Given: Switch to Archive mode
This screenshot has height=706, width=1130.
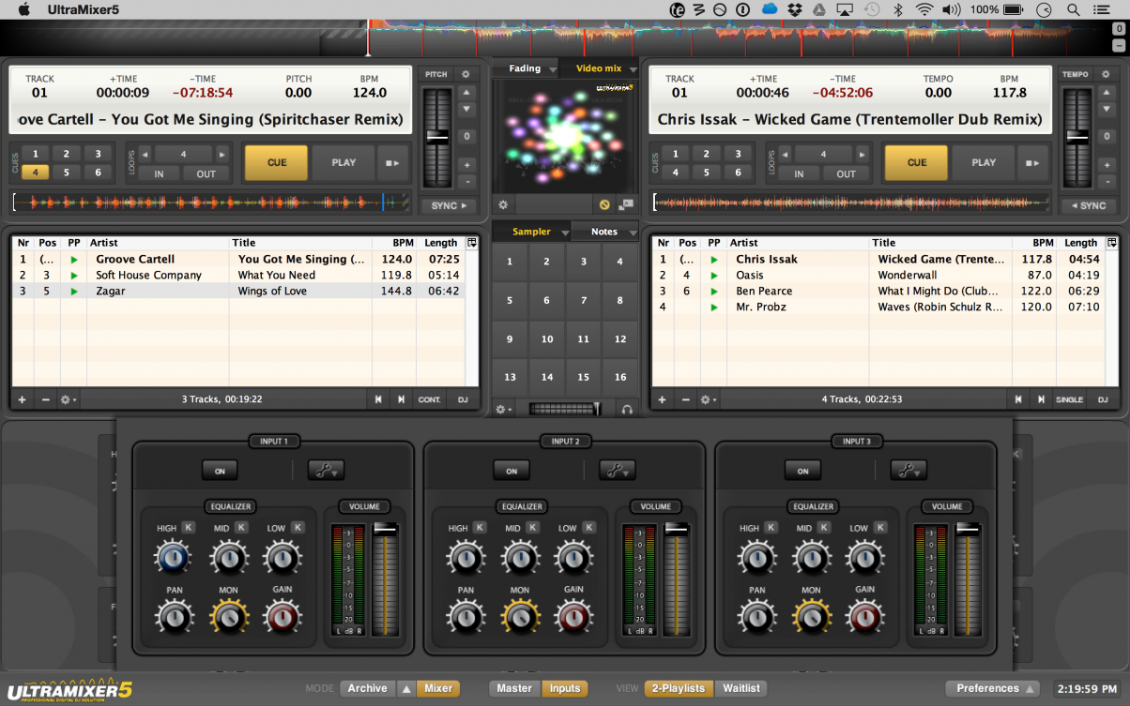Looking at the screenshot, I should (367, 688).
